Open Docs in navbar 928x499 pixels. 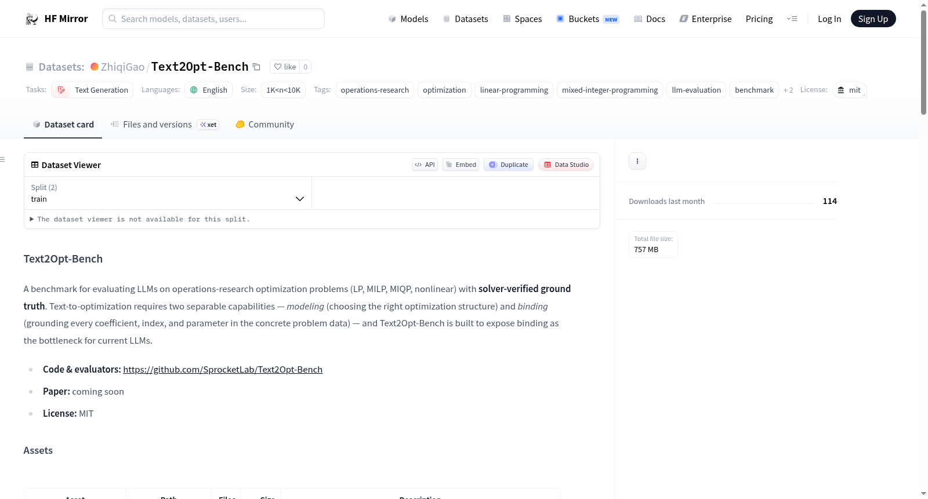coord(650,19)
